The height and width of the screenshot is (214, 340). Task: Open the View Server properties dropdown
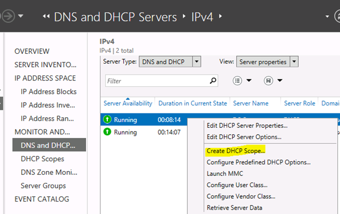(x=294, y=61)
